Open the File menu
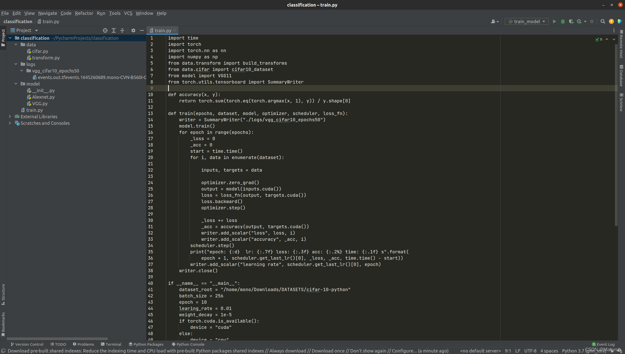Image resolution: width=625 pixels, height=354 pixels. click(5, 13)
